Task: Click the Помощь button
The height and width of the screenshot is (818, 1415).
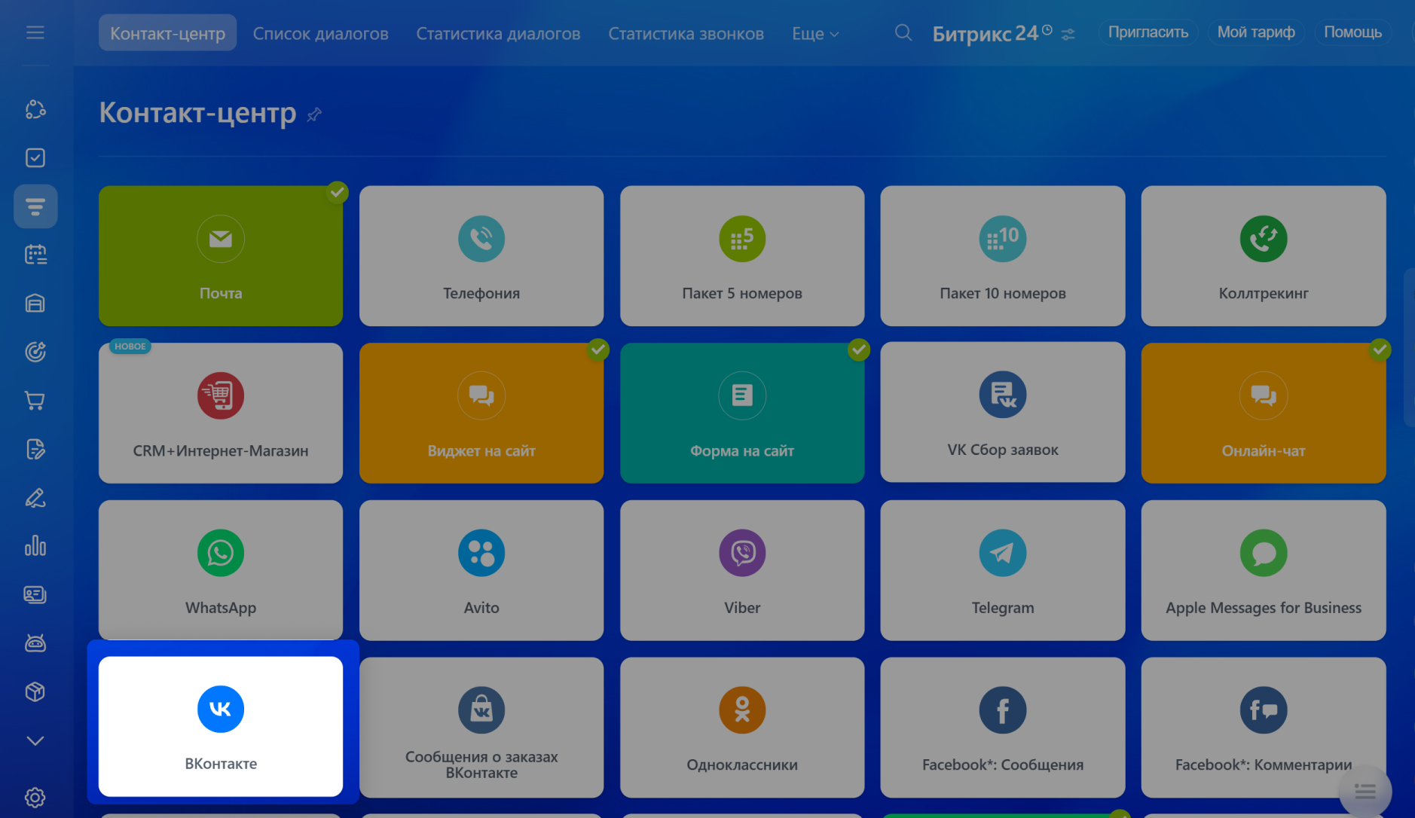Action: pos(1352,32)
